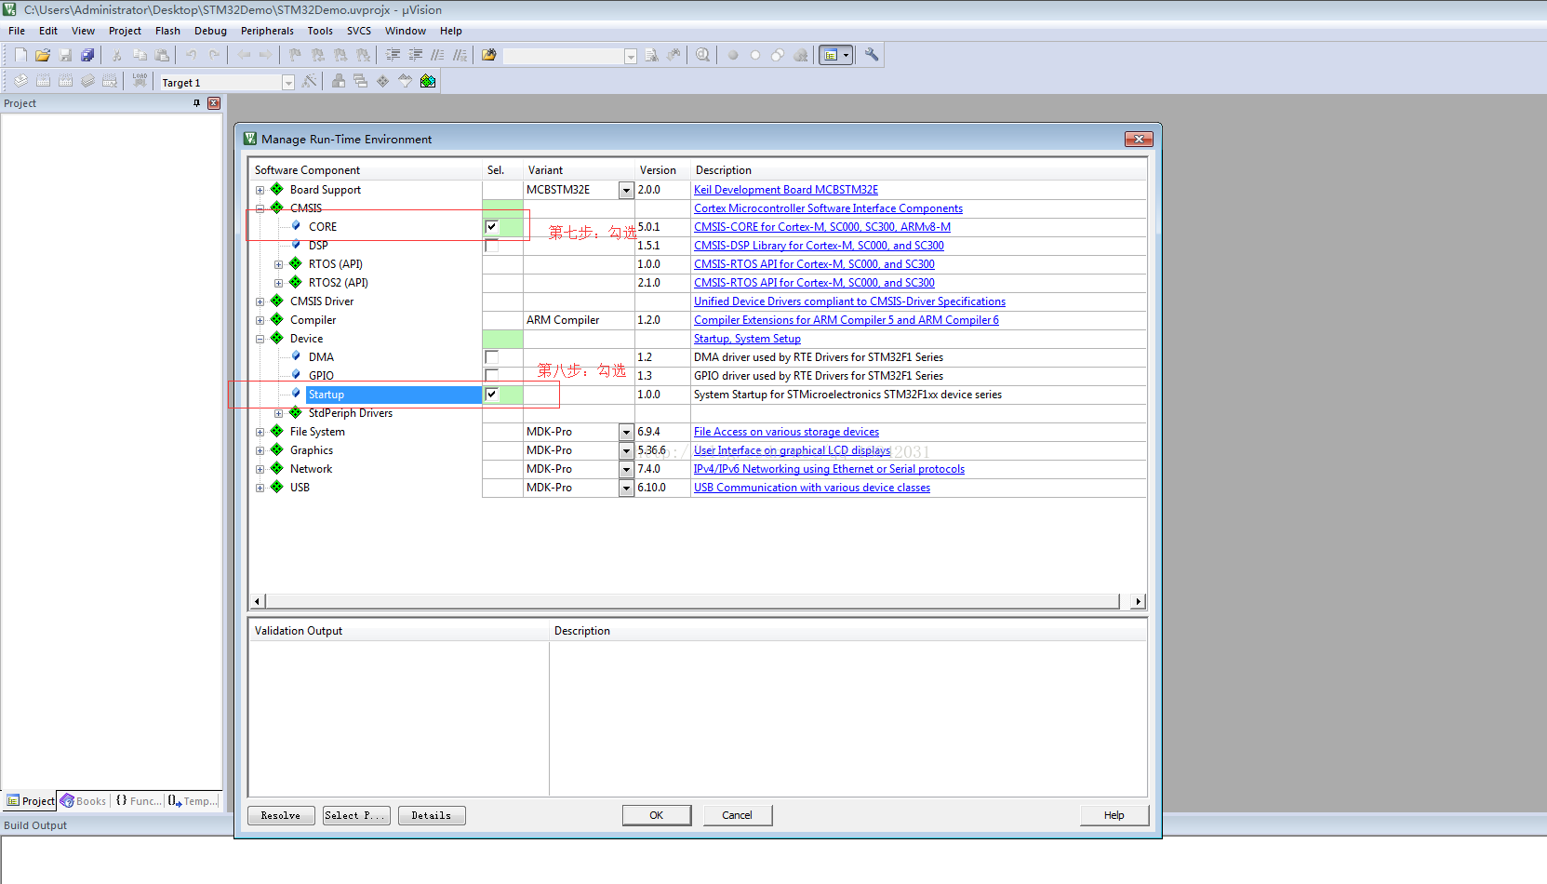Open the Network MDK-Pro variant dropdown
This screenshot has height=884, width=1547.
(x=626, y=469)
